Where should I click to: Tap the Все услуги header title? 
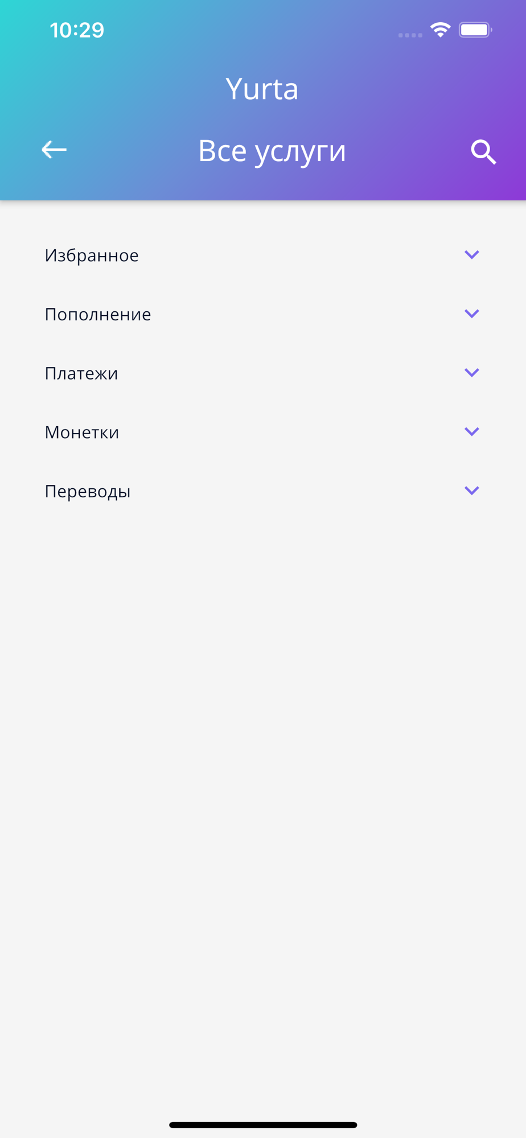[272, 151]
